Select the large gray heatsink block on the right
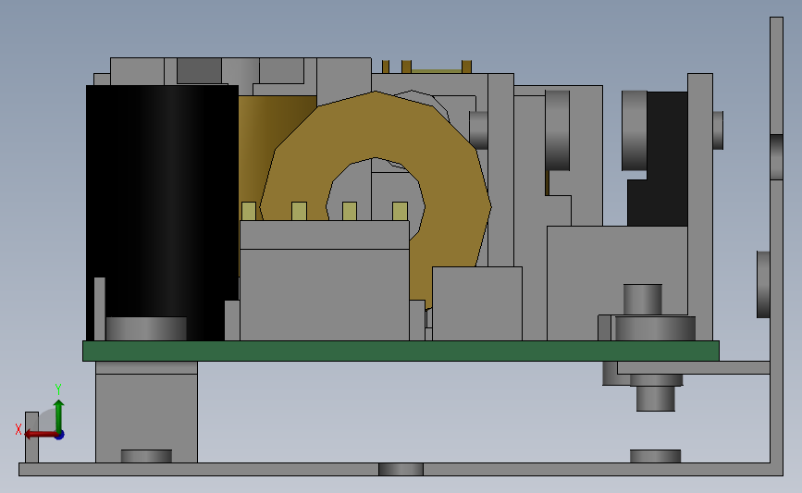Viewport: 802px width, 493px height. click(x=617, y=270)
